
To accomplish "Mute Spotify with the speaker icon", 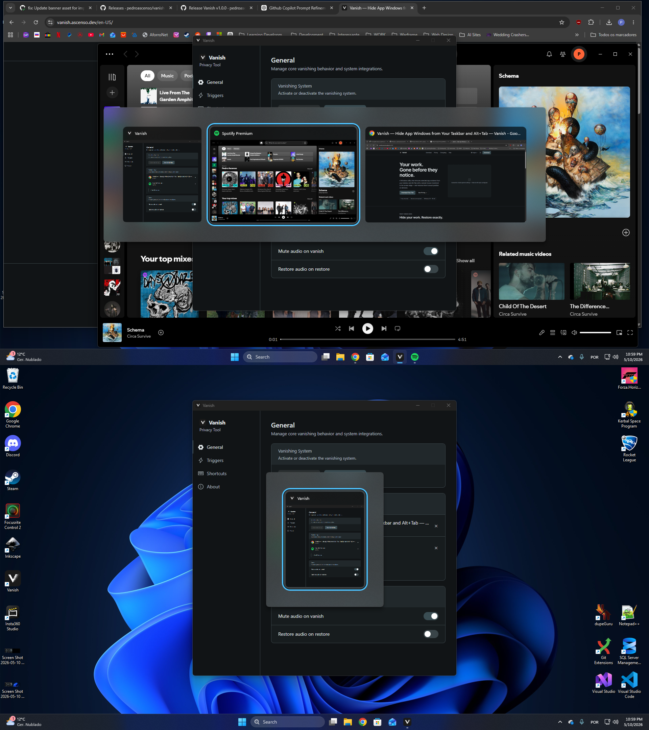I will click(x=574, y=333).
